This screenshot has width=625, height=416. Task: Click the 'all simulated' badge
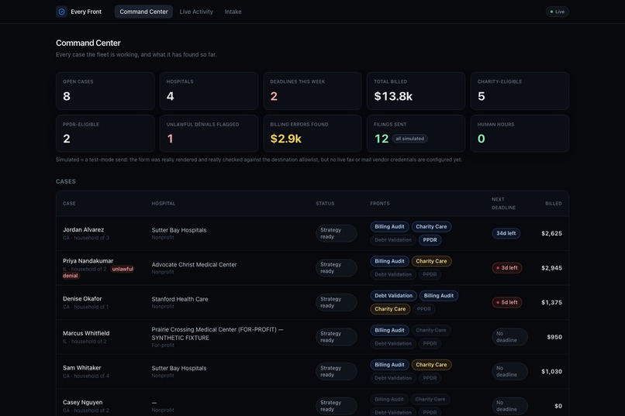(409, 139)
